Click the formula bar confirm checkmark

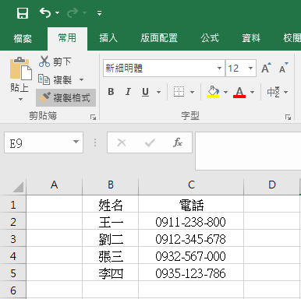150,142
